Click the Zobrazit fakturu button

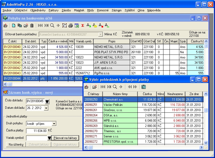point(39,145)
